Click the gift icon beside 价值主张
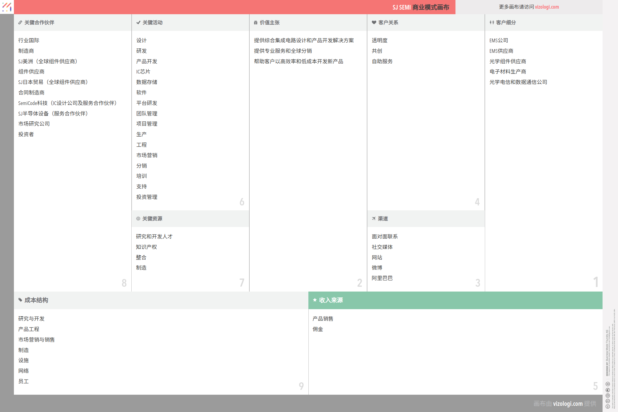Screen dimensions: 618x412 256,23
